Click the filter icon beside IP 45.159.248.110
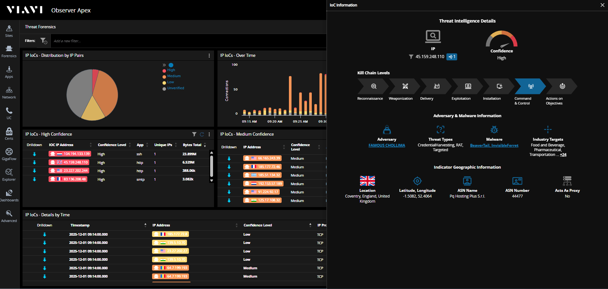Image resolution: width=608 pixels, height=289 pixels. (411, 57)
